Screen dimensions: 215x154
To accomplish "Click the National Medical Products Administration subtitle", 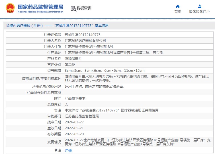I will 40,12.
